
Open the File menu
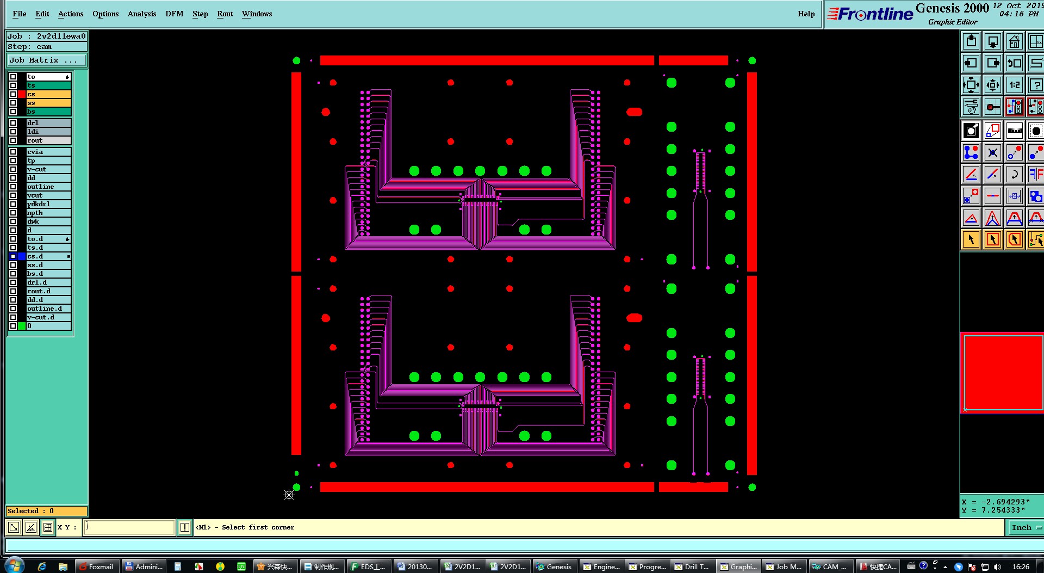click(19, 14)
